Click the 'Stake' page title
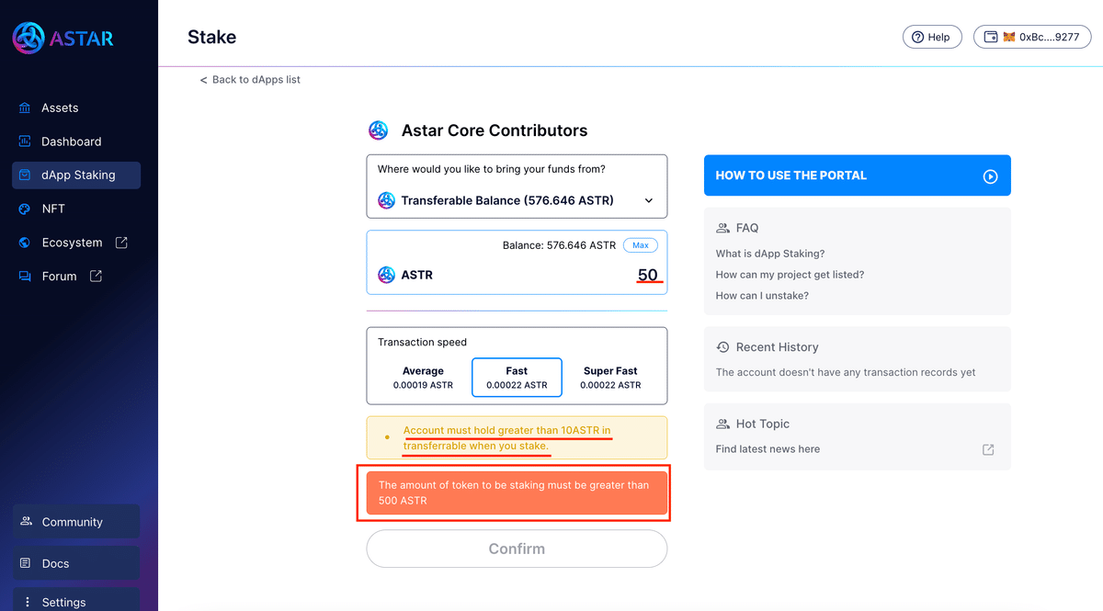Screen dimensions: 1103x611 (x=211, y=38)
